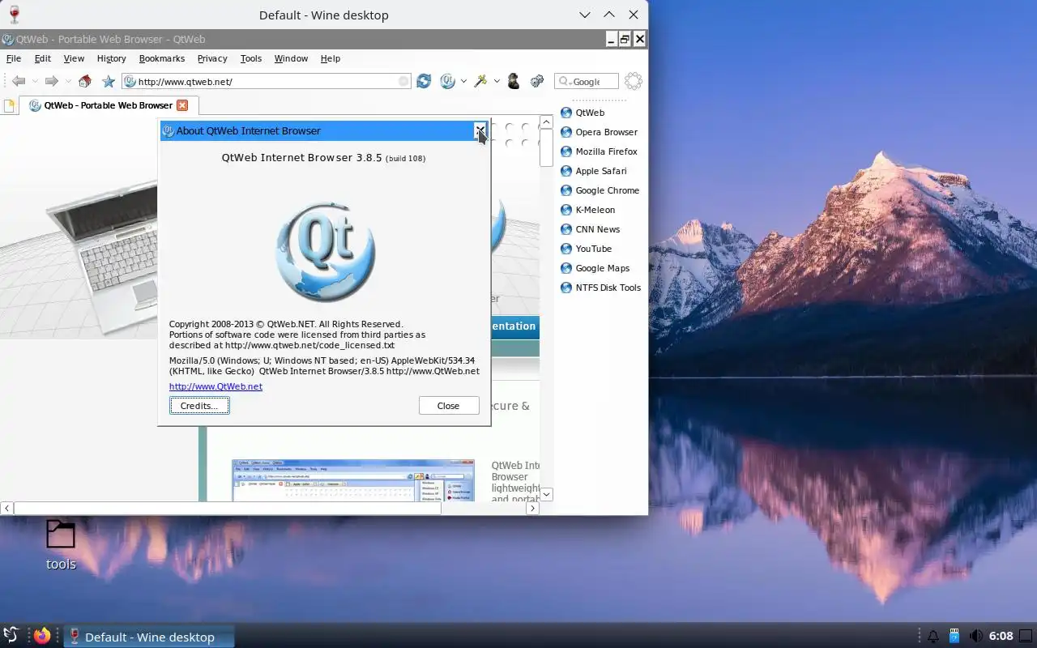Click the Default - Wine desktop taskbar button

pyautogui.click(x=149, y=637)
